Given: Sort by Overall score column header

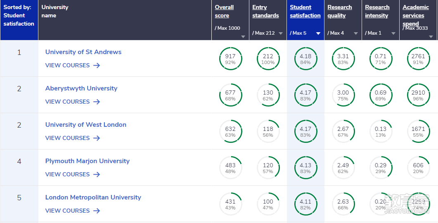Looking at the screenshot, I should (224, 12).
